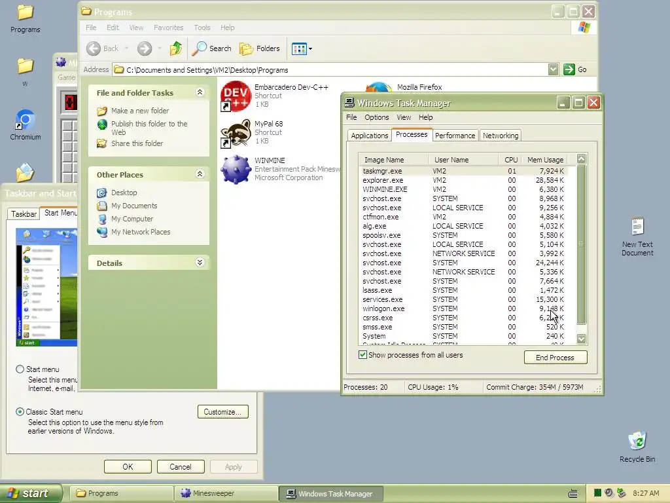Image resolution: width=670 pixels, height=503 pixels.
Task: Open My Documents from Other Places
Action: pyautogui.click(x=134, y=206)
